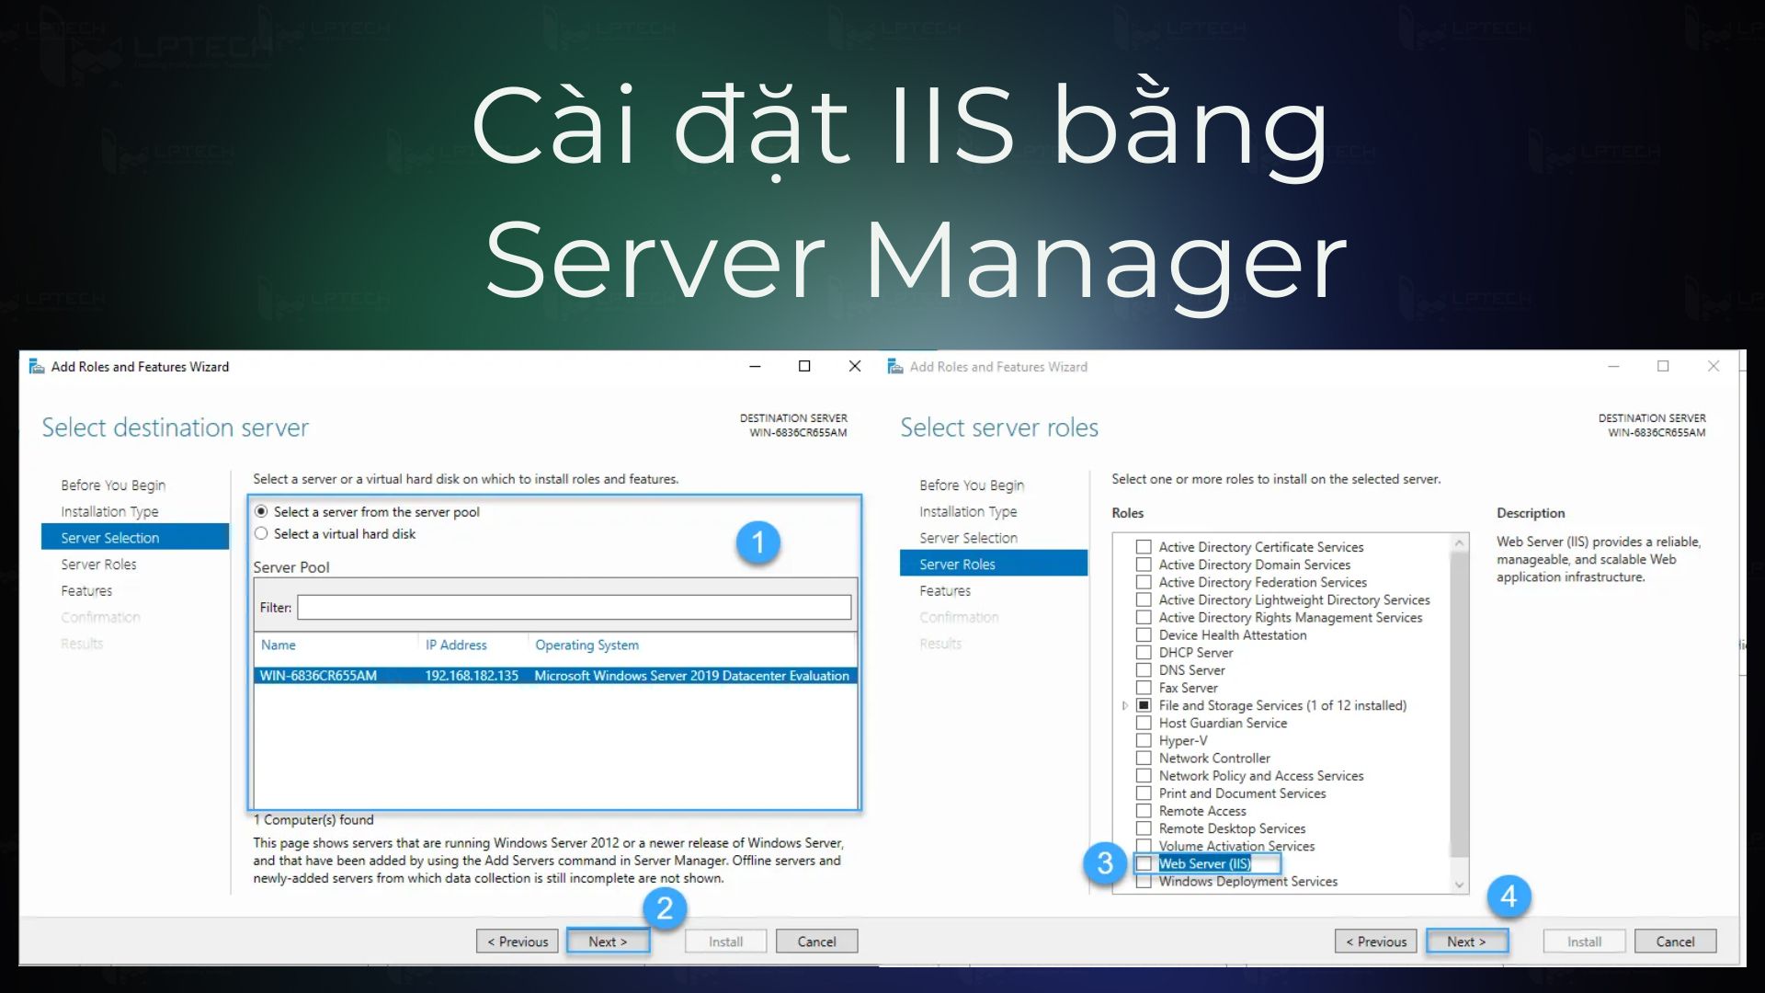Image resolution: width=1765 pixels, height=993 pixels.
Task: Click the left wizard's title bar icon
Action: click(x=37, y=367)
